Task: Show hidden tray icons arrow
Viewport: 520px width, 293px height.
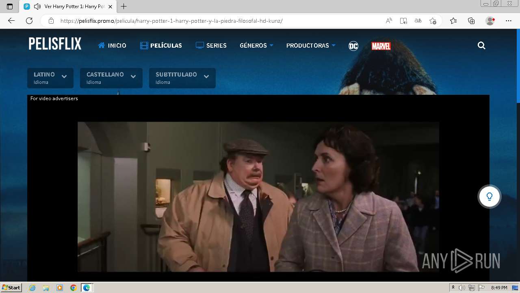Action: point(453,288)
